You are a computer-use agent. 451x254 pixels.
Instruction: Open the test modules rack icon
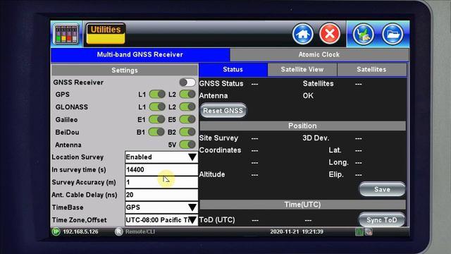pyautogui.click(x=66, y=34)
